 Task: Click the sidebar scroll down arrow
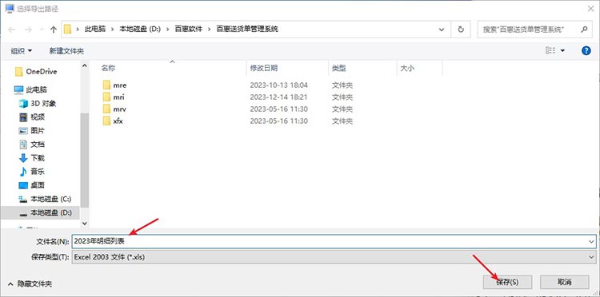tap(85, 224)
